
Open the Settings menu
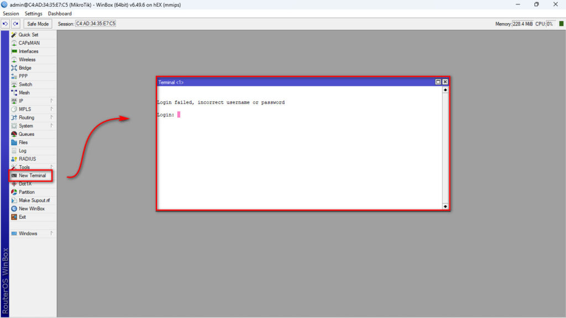[x=33, y=14]
